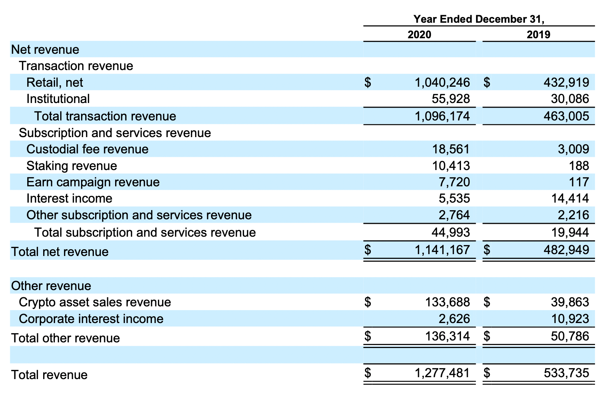Image resolution: width=606 pixels, height=409 pixels.
Task: Select the 'Institutional' row label
Action: 58,99
